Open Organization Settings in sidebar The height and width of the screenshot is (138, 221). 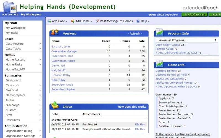point(20,136)
